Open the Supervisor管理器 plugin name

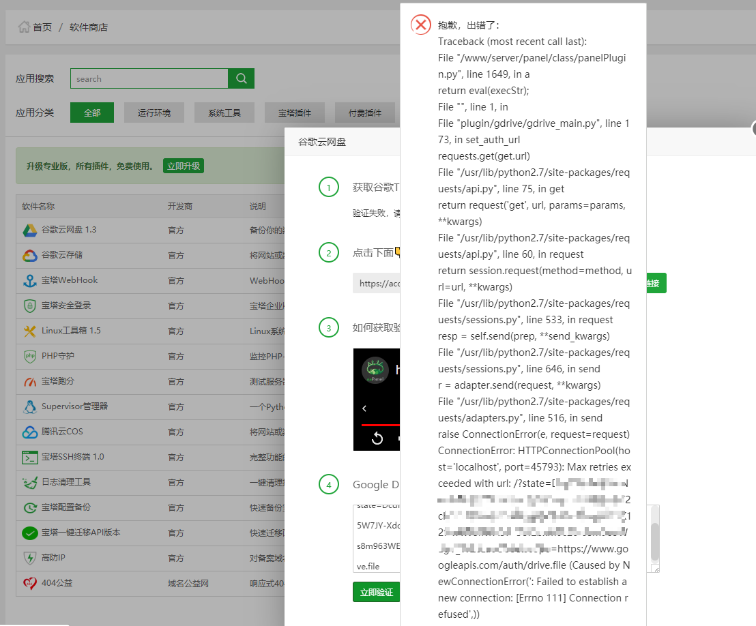point(75,406)
